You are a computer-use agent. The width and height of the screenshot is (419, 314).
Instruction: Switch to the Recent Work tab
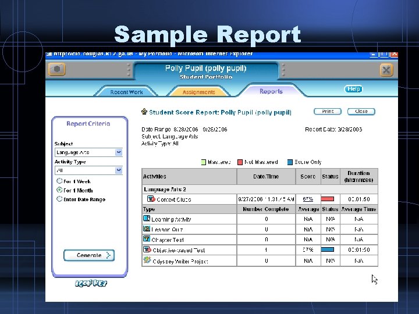(x=126, y=92)
